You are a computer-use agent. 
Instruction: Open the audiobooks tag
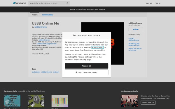[36, 72]
